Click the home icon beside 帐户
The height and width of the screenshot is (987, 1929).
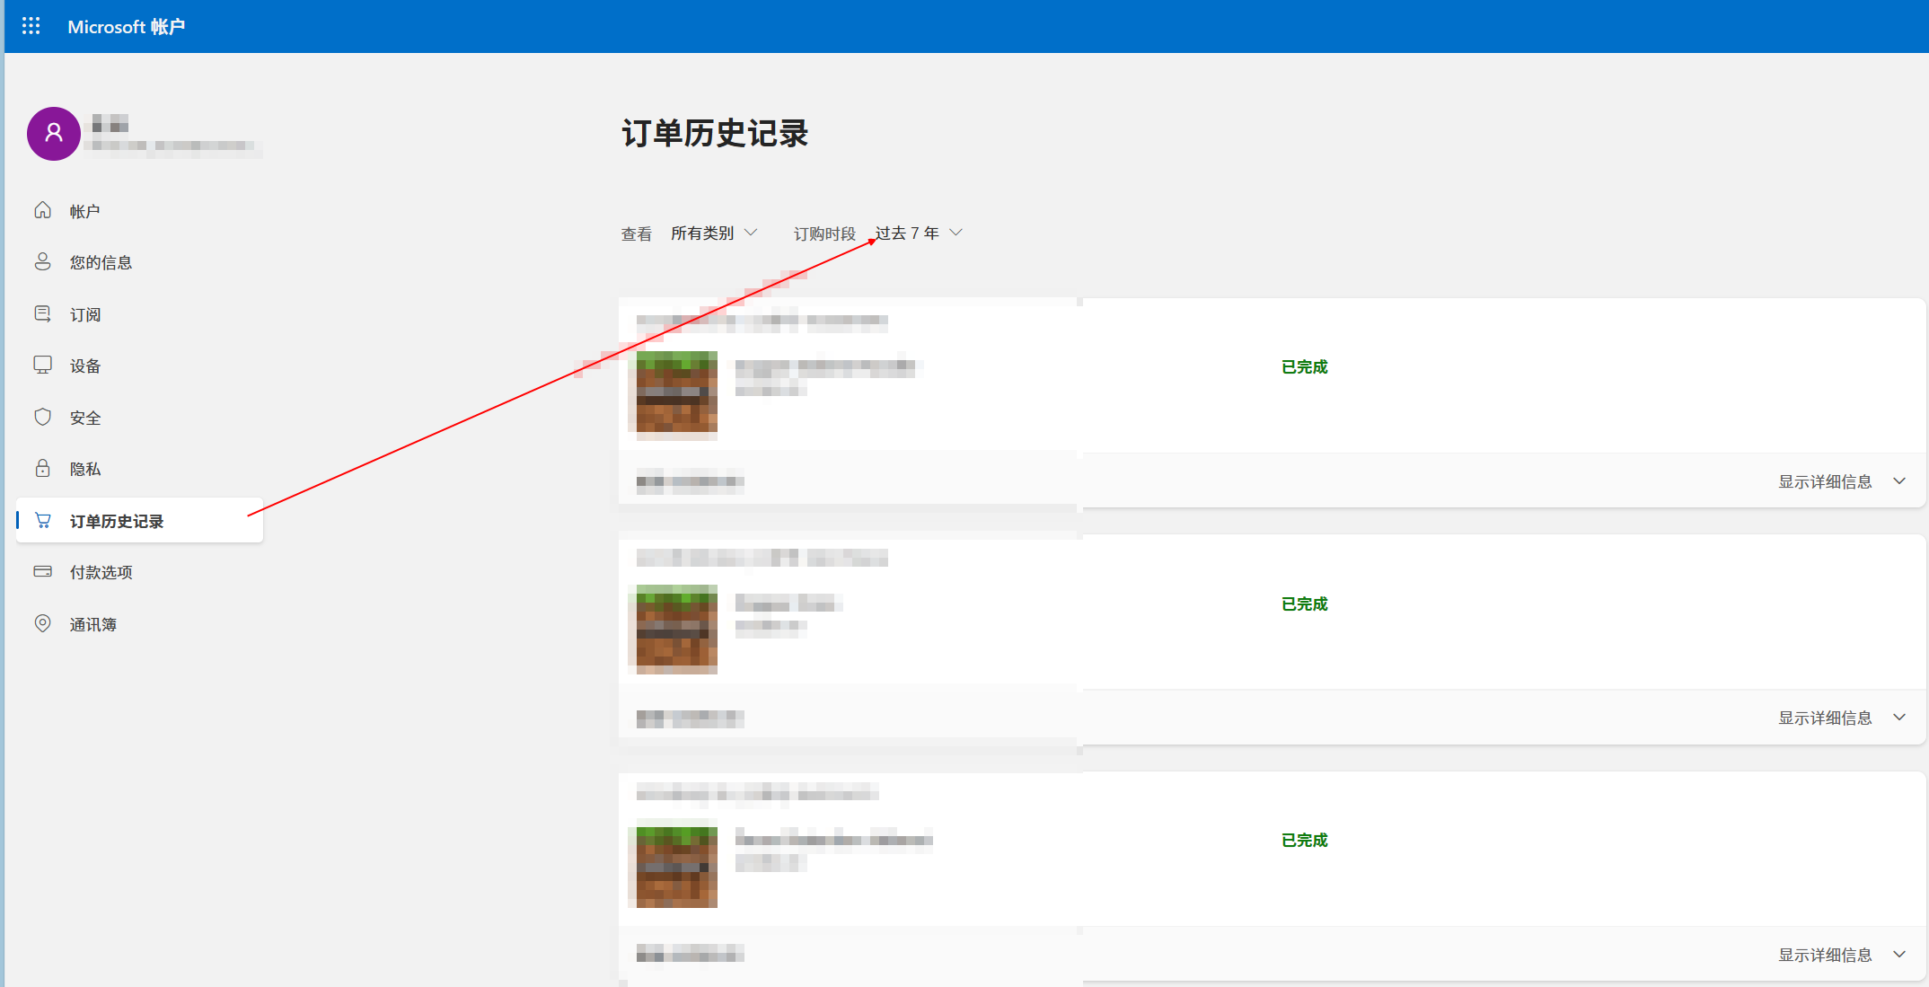point(42,210)
